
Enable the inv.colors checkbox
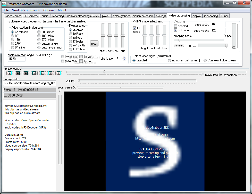pyautogui.click(x=63, y=56)
